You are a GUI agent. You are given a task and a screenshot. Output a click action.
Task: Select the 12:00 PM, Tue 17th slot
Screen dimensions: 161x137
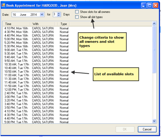tap(36, 90)
